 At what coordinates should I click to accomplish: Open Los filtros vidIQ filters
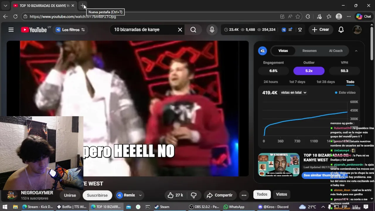pyautogui.click(x=70, y=30)
